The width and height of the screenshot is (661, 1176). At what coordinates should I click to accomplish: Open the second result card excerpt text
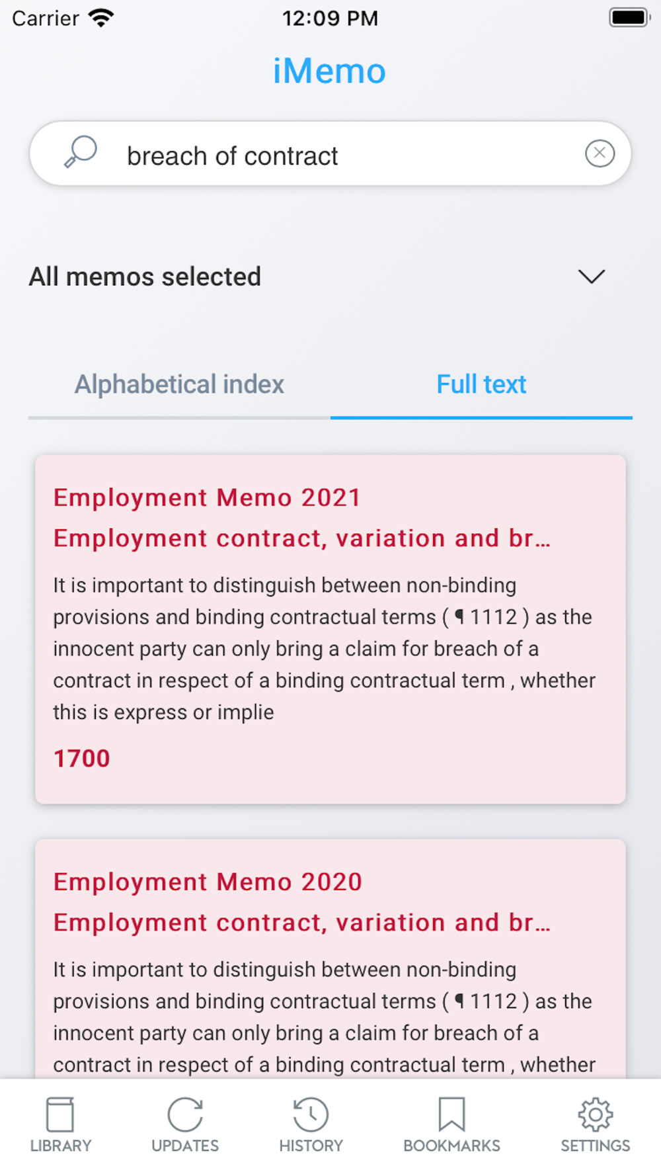point(324,1017)
